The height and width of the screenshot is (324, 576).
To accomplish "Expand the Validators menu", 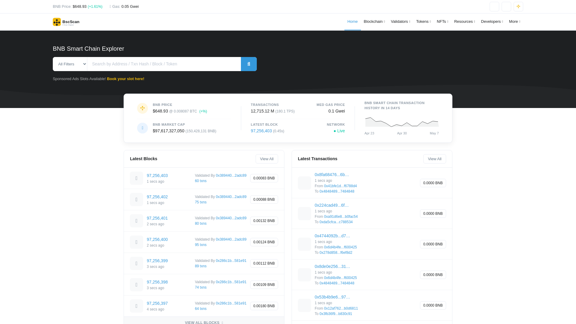I will 400,22.
